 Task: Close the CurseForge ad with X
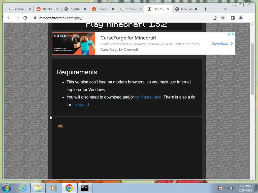click(233, 34)
